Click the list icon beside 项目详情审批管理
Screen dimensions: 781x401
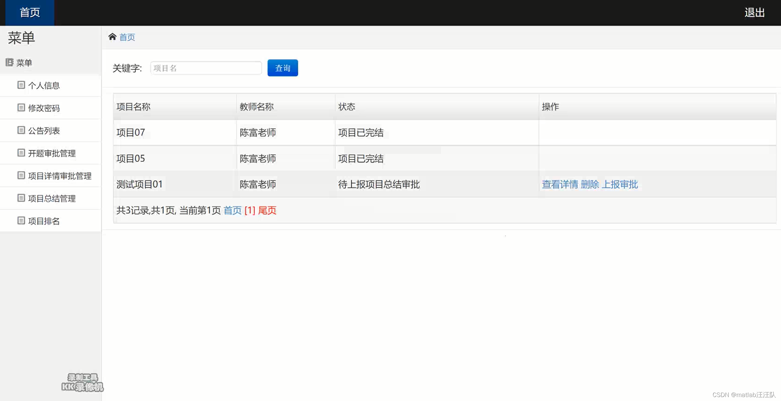21,175
